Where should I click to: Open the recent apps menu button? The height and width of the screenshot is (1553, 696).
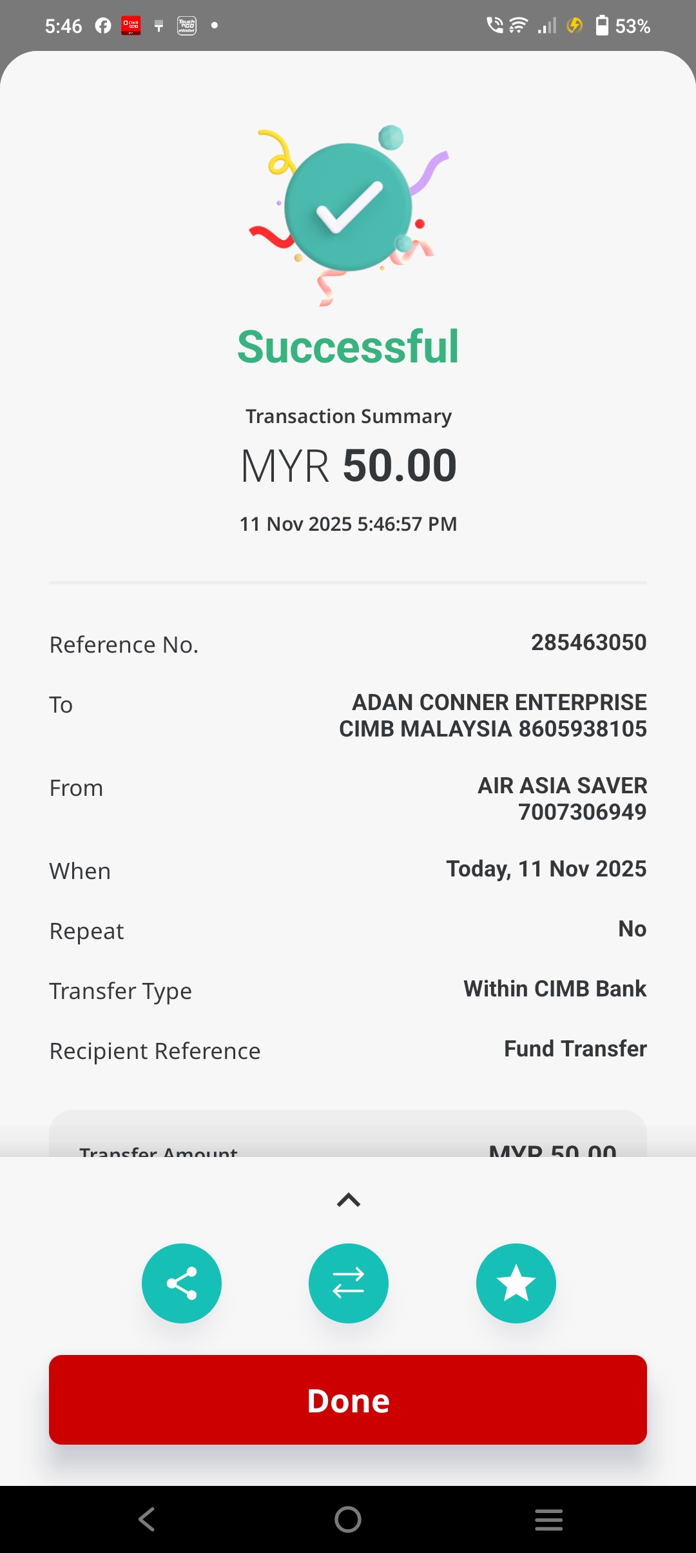(548, 1519)
